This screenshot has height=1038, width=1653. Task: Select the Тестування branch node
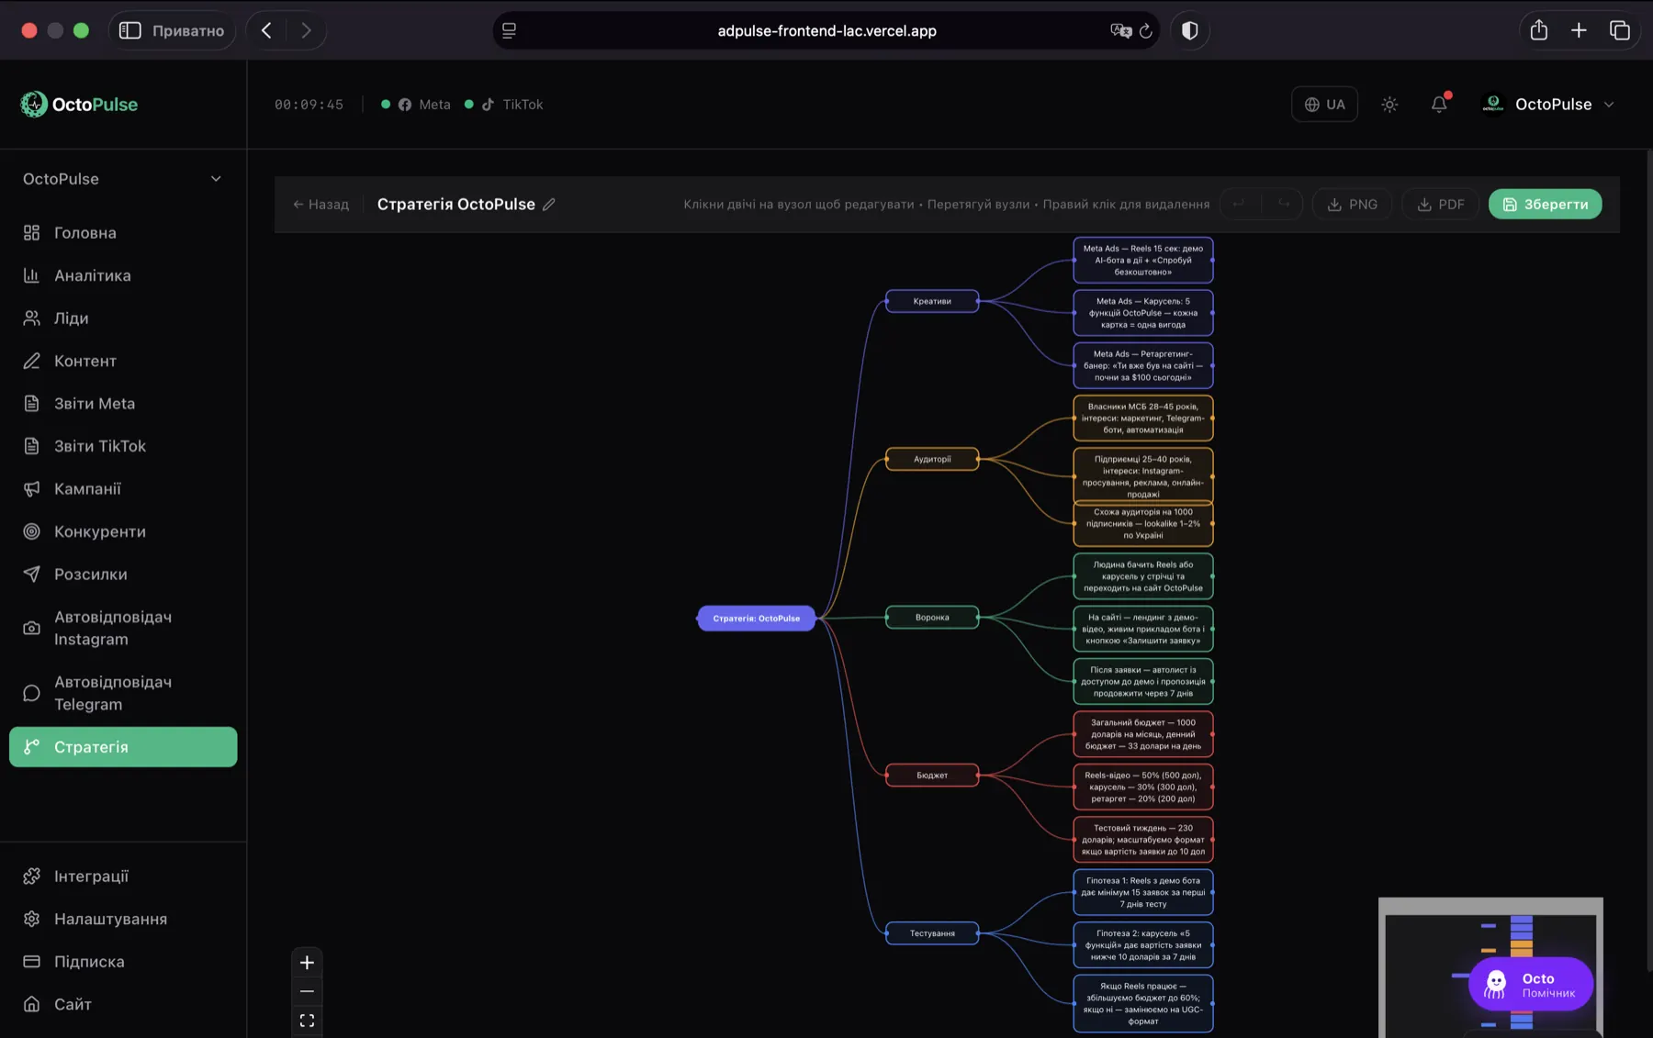(x=932, y=933)
